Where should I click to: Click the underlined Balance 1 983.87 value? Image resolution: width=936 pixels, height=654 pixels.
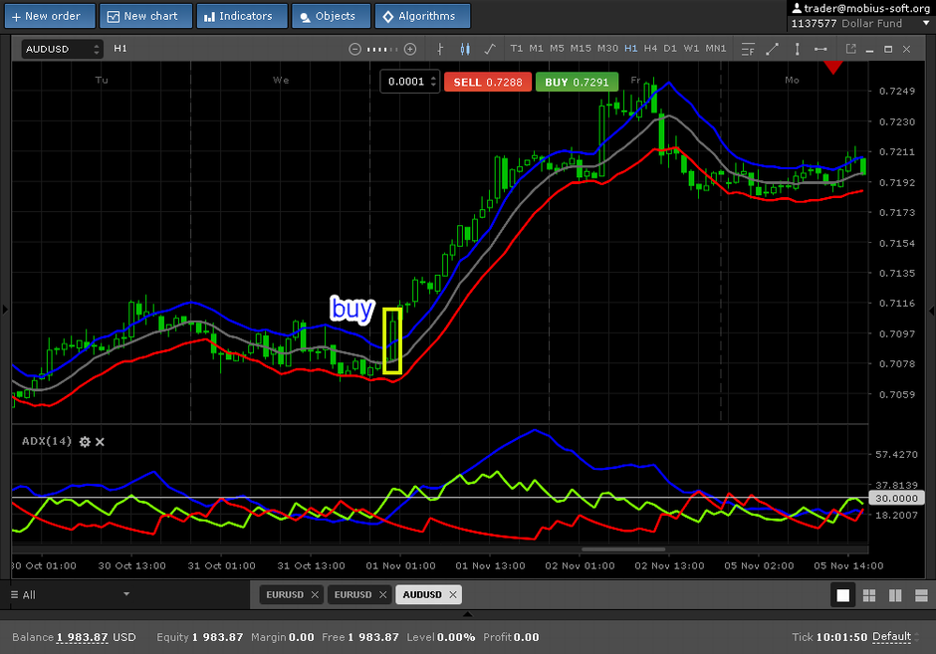tap(83, 637)
